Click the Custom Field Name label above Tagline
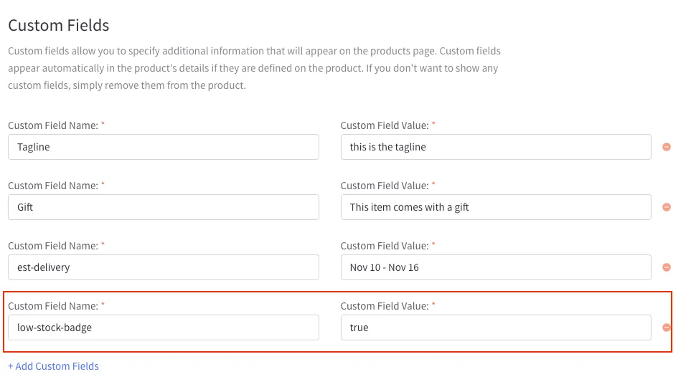 point(53,125)
